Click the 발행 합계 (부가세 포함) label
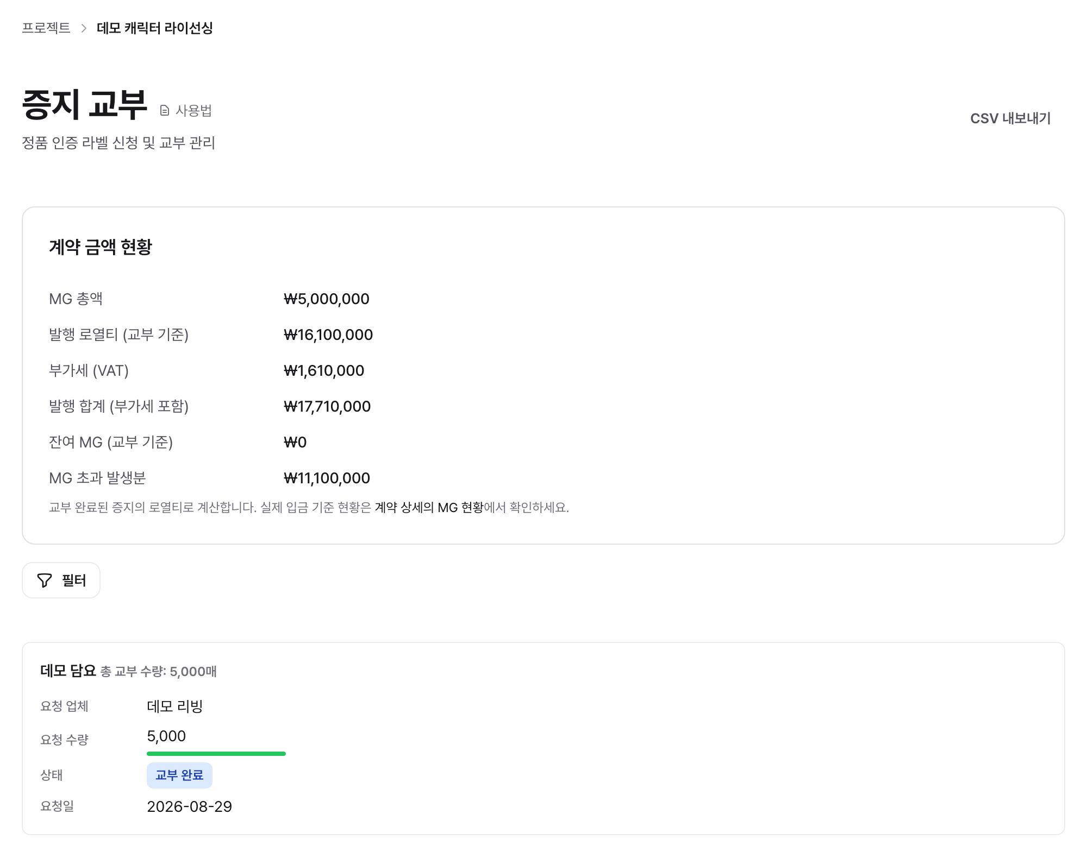The image size is (1087, 858). pos(118,406)
